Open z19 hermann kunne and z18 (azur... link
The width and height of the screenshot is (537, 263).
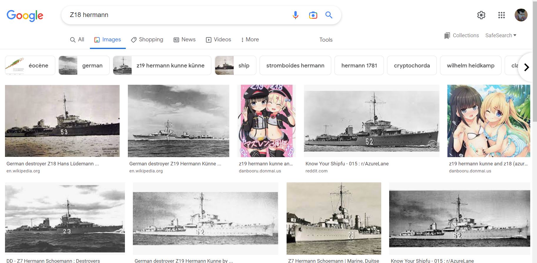coord(488,164)
